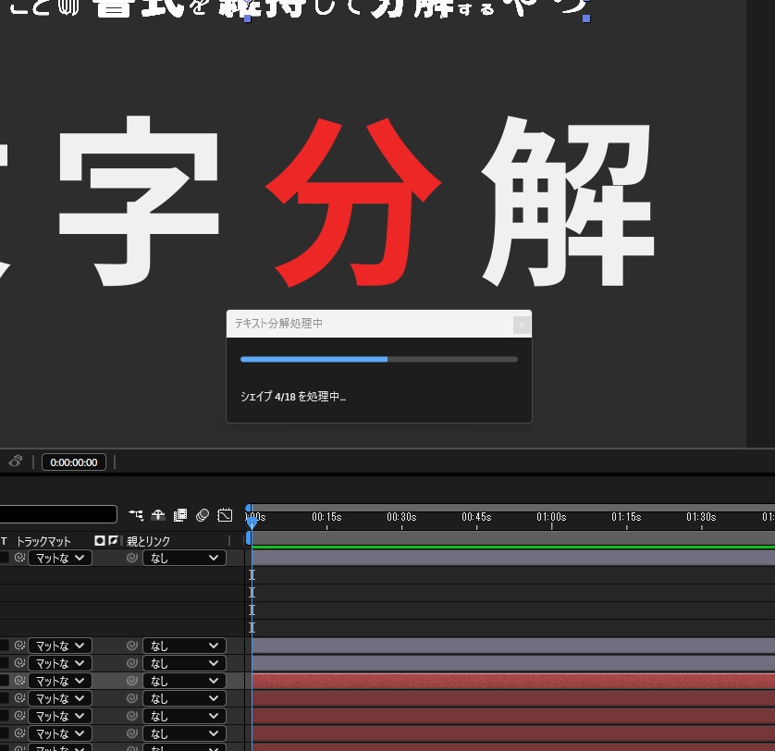Click the track matte pickwhip on the top layer
This screenshot has height=751, width=775.
(x=18, y=558)
